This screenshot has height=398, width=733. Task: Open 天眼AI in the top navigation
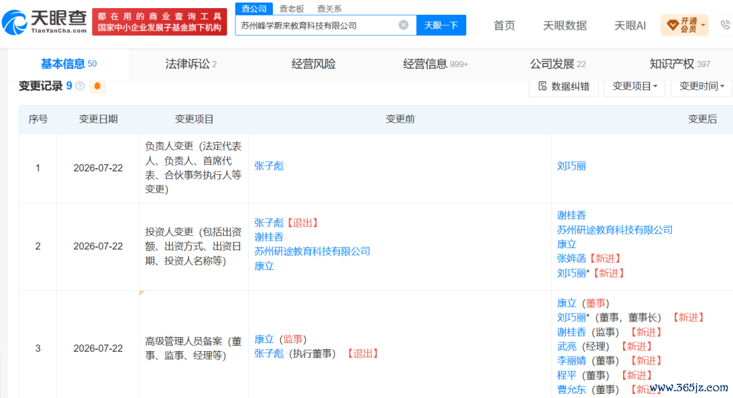630,26
